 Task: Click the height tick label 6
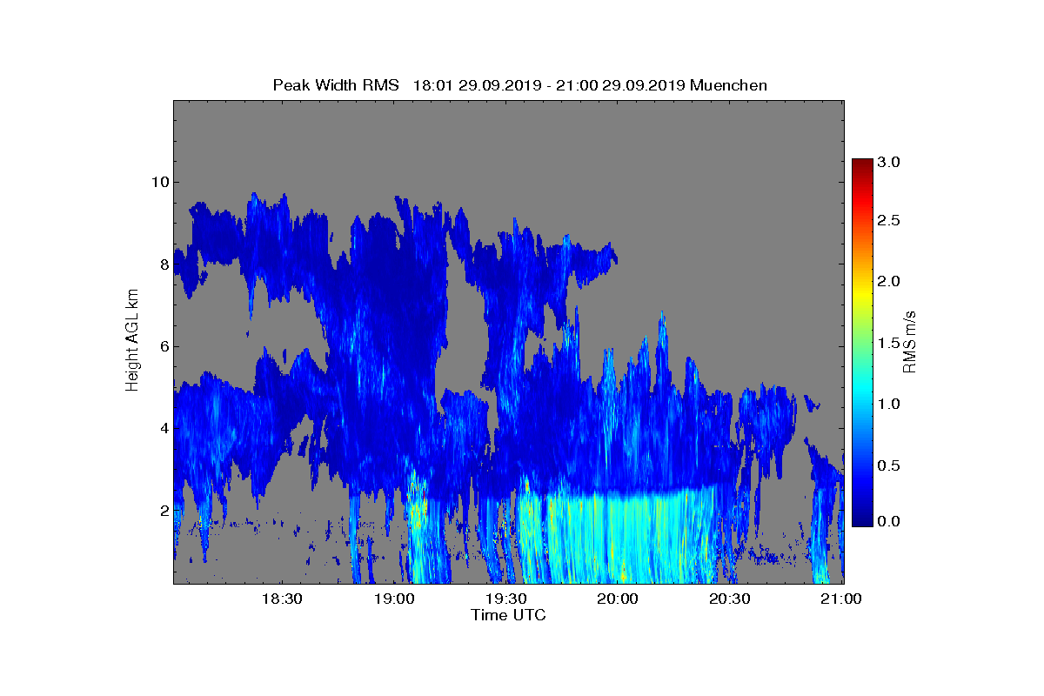tap(164, 346)
